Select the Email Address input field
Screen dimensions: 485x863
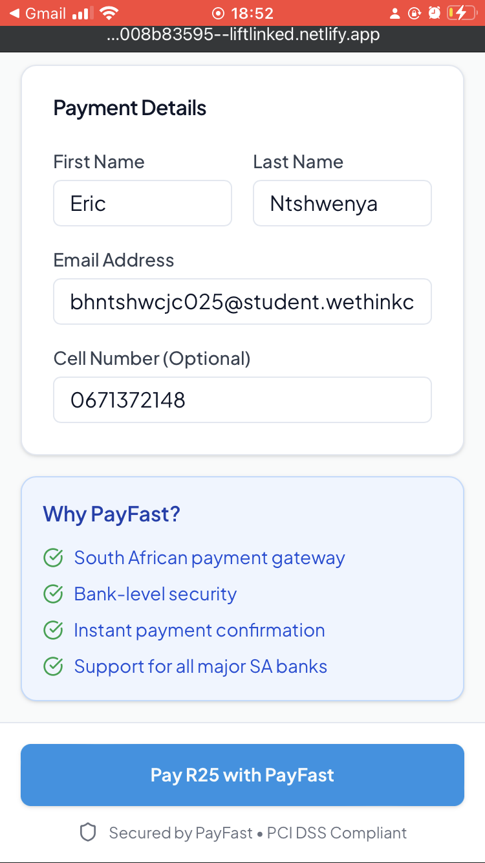click(242, 302)
